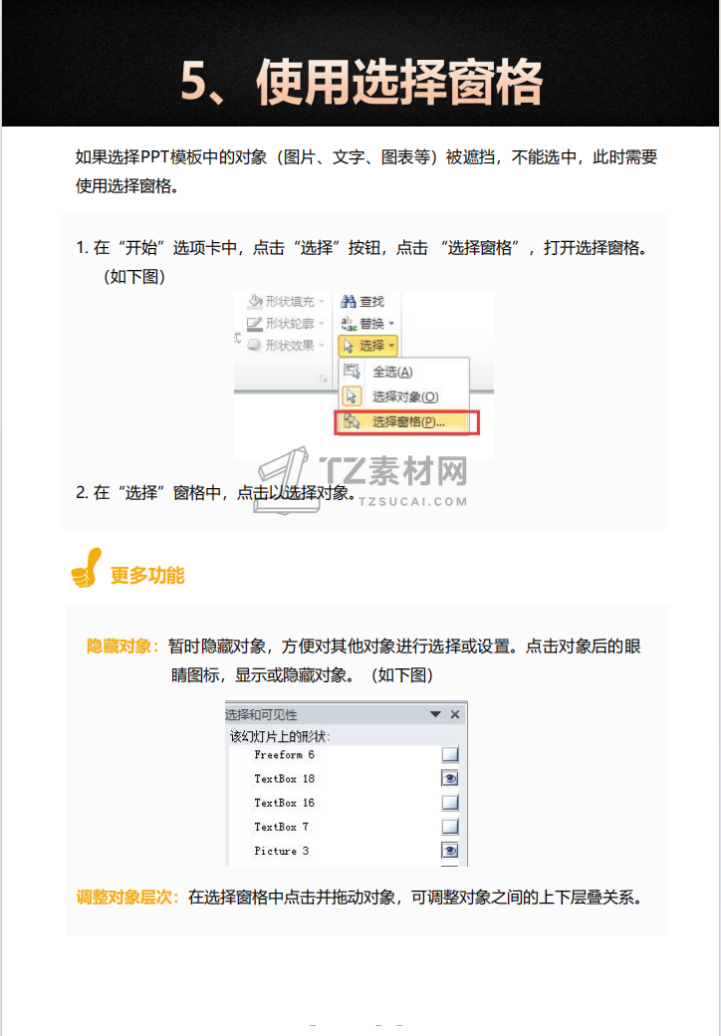Screen dimensions: 721x1036
Task: Click the Replace abc icon
Action: point(348,323)
